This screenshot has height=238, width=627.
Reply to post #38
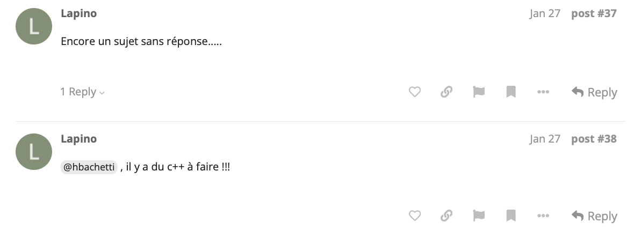tap(594, 216)
